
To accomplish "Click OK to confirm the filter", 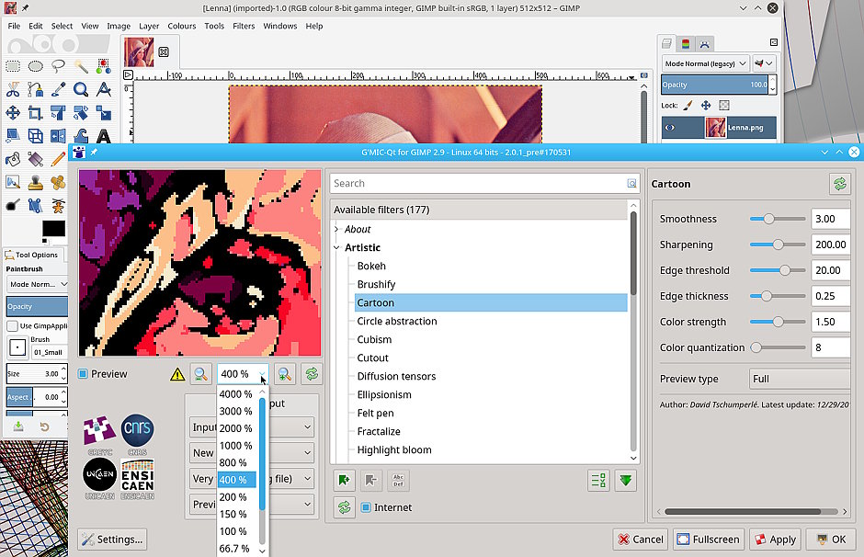I will [x=831, y=540].
